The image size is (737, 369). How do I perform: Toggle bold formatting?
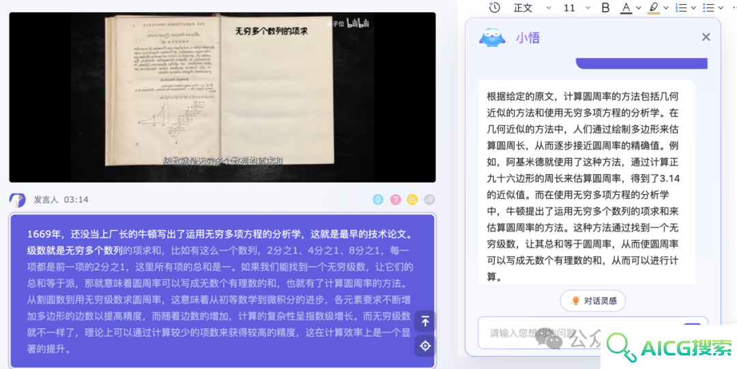coord(605,7)
